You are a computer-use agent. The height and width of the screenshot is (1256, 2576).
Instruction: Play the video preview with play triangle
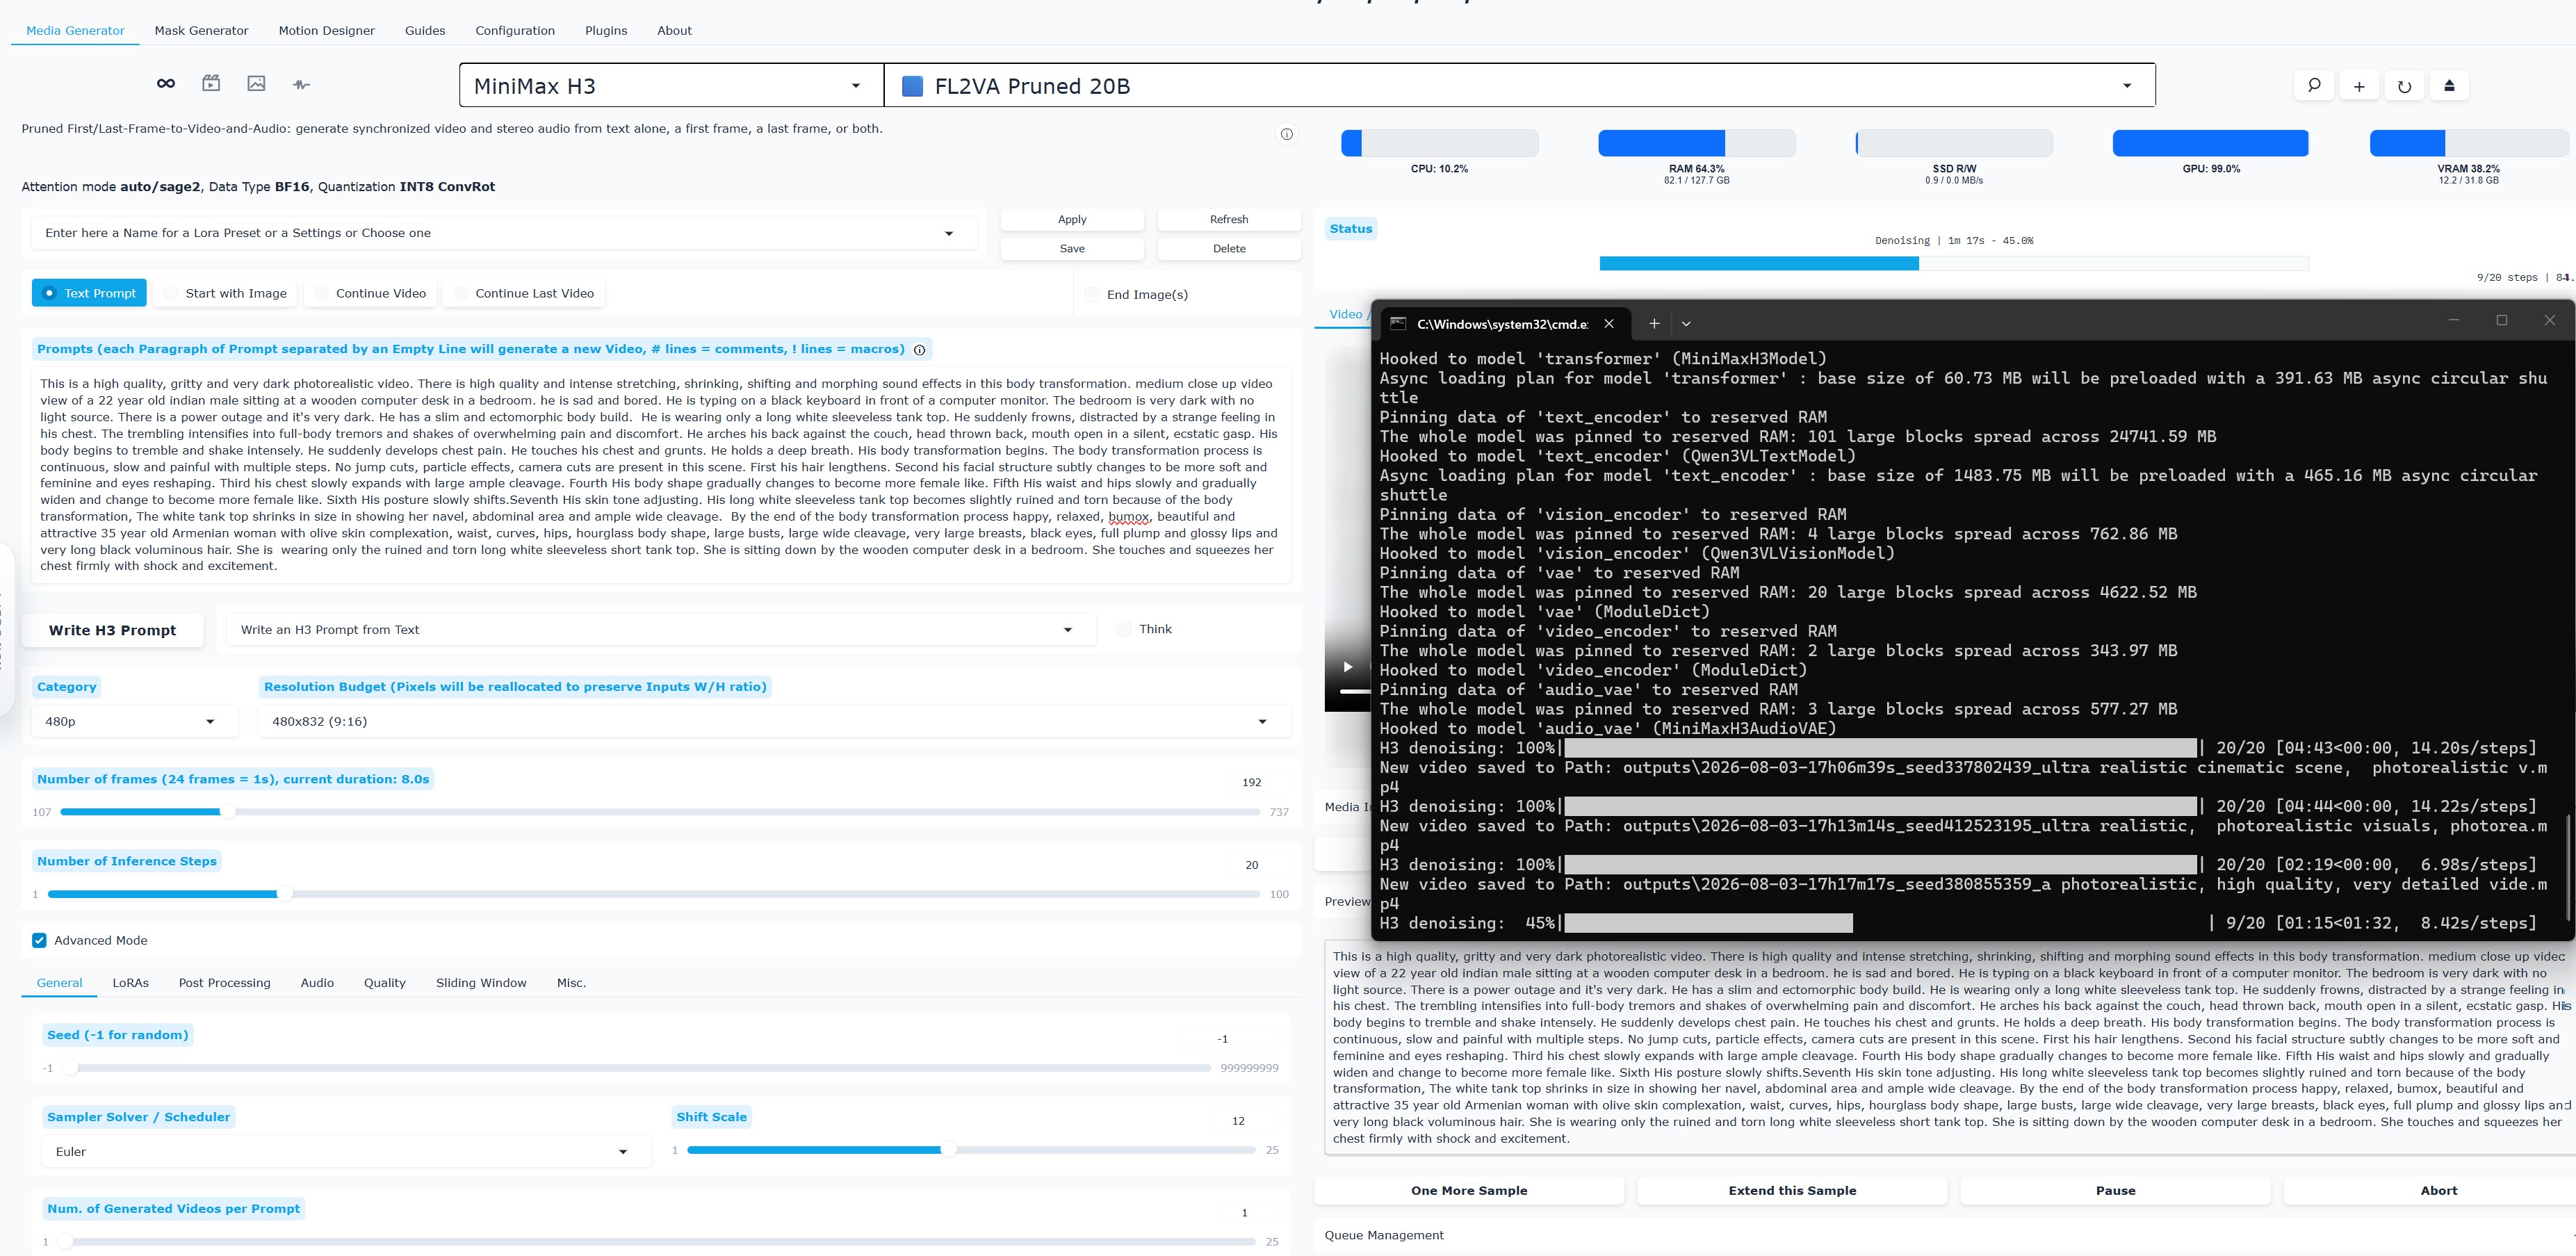(1347, 667)
